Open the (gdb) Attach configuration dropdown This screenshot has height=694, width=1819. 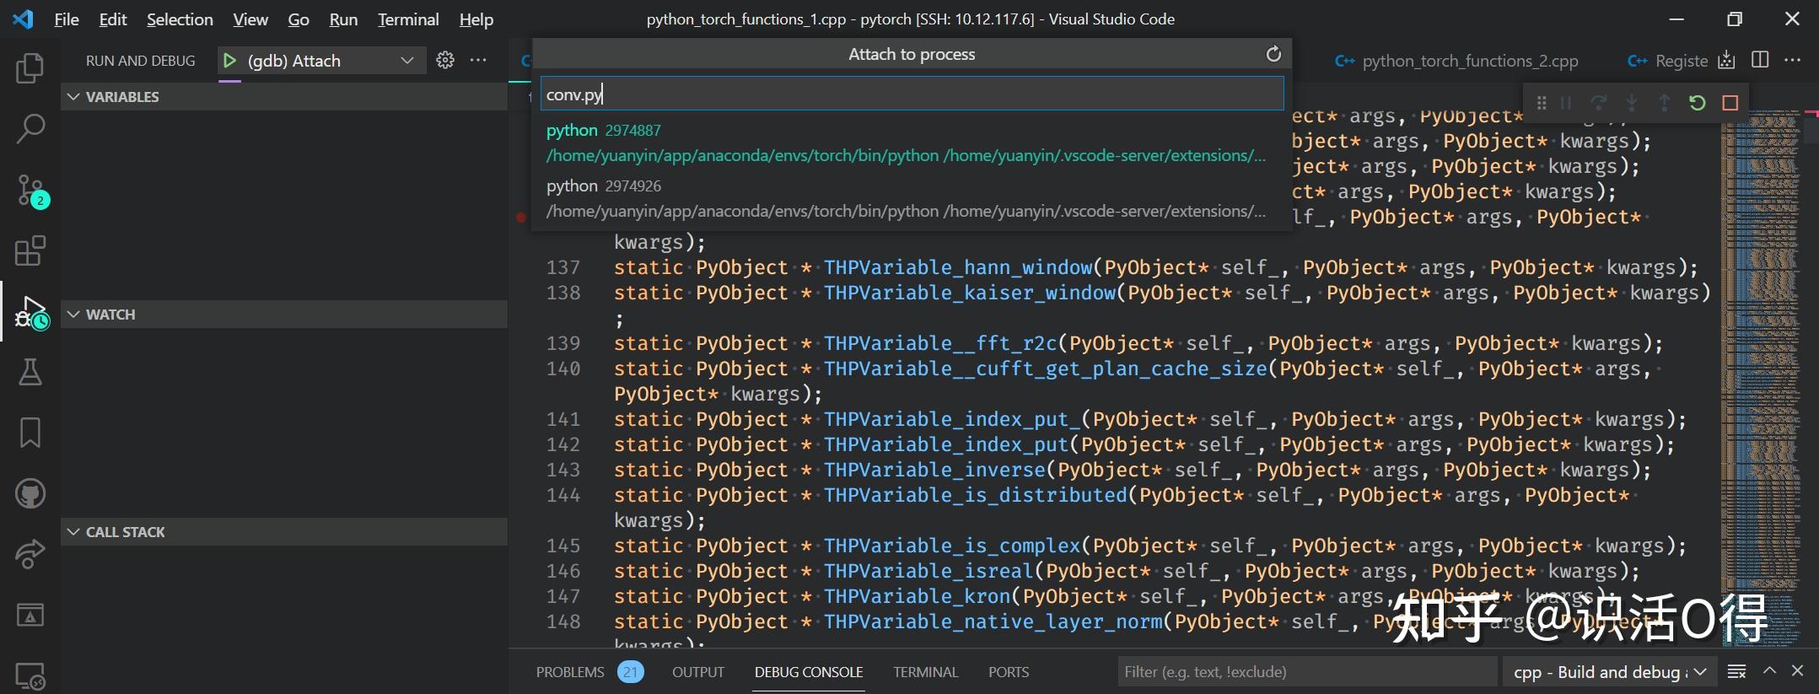point(406,61)
